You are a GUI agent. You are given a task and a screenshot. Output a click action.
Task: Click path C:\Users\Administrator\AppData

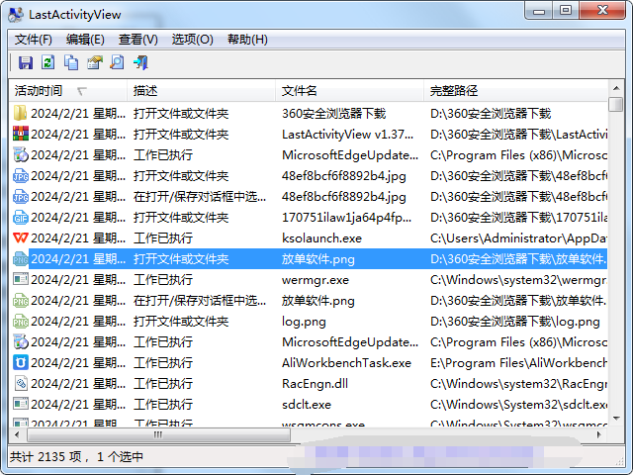click(518, 238)
